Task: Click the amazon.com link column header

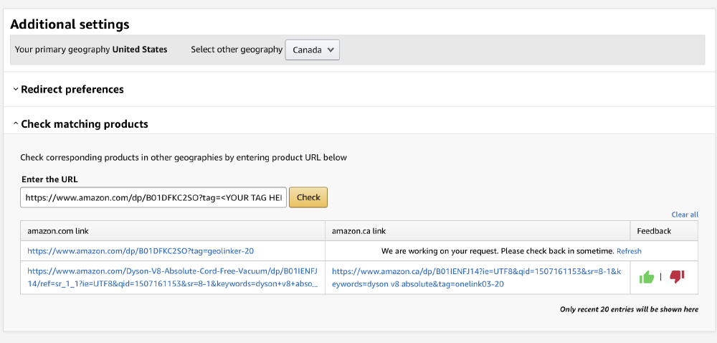Action: tap(59, 231)
